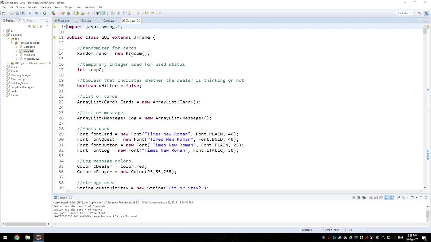This screenshot has width=431, height=242.
Task: Expand the Chess project node
Action: pos(4,67)
